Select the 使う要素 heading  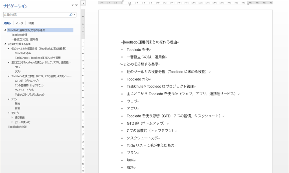click(x=19, y=117)
